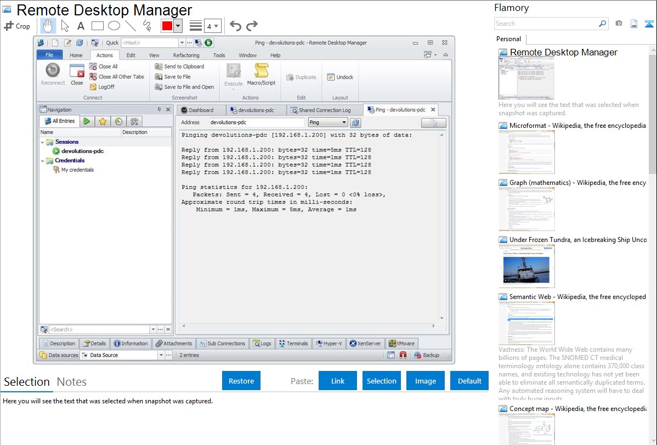Screen dimensions: 657x445
Task: Open the Tools ribbon tab
Action: click(219, 55)
